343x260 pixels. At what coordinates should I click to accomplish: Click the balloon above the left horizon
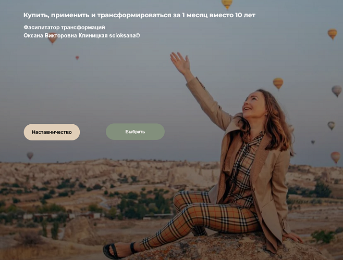point(30,155)
